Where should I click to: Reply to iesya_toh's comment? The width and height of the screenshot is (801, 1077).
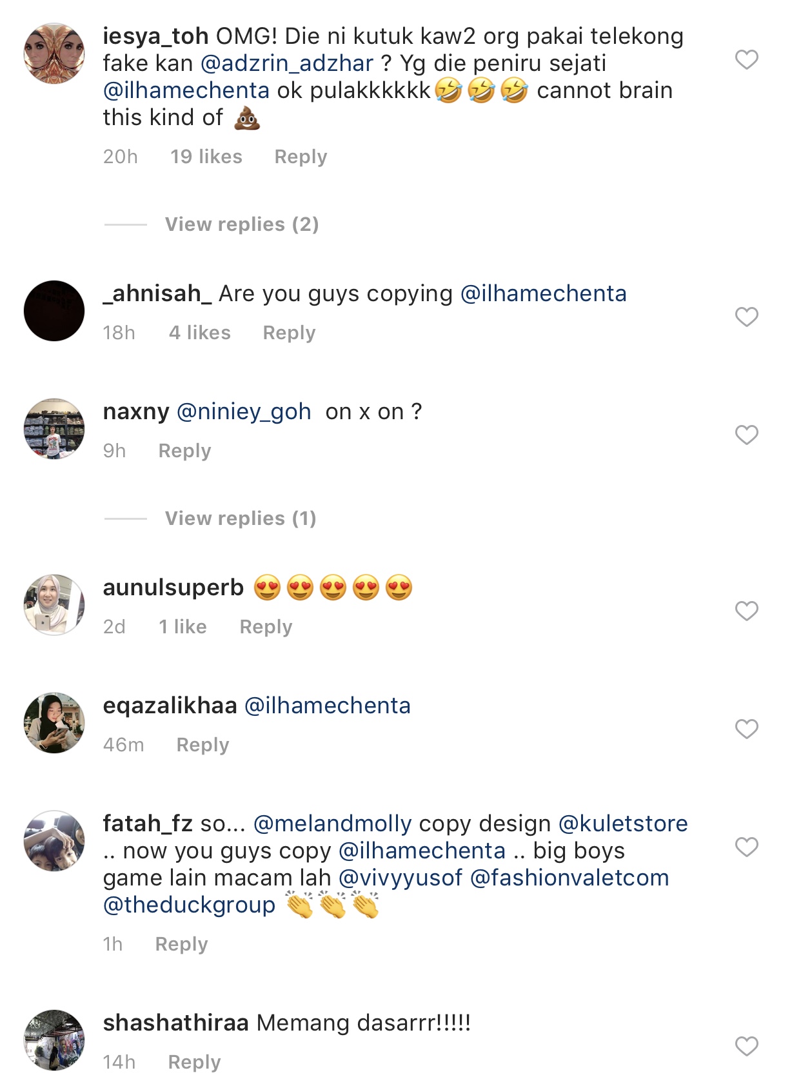tap(301, 157)
